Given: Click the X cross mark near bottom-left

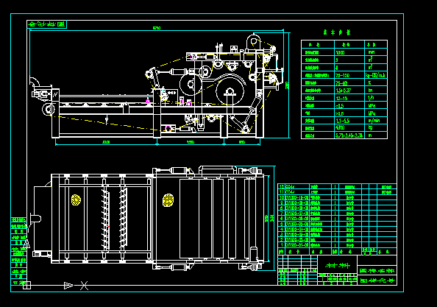Looking at the screenshot, I should [84, 286].
